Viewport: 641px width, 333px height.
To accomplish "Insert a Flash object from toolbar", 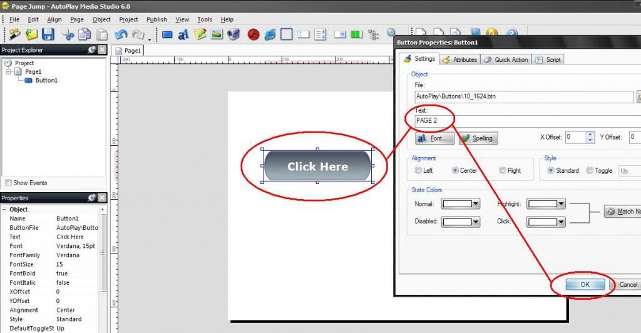I will 254,35.
